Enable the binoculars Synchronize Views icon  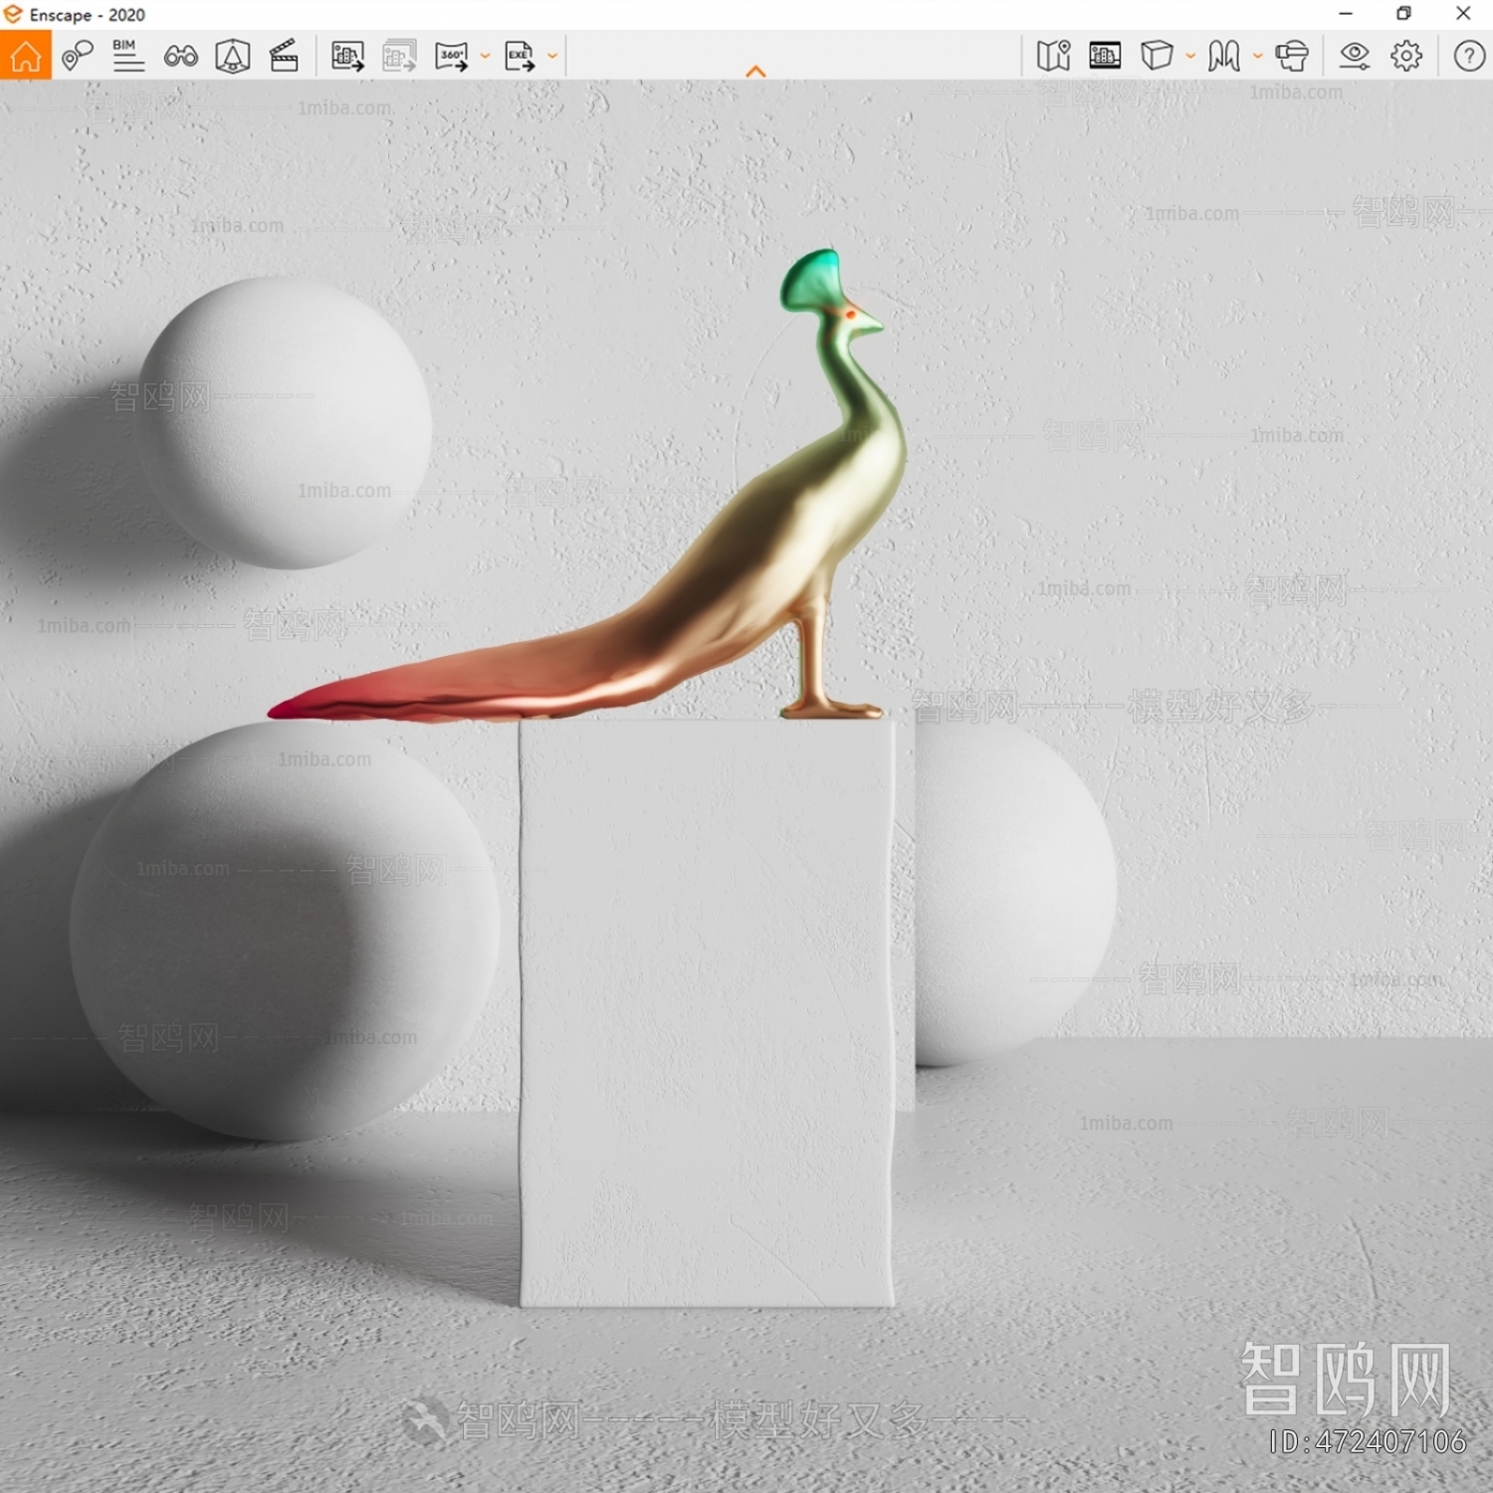coord(181,57)
